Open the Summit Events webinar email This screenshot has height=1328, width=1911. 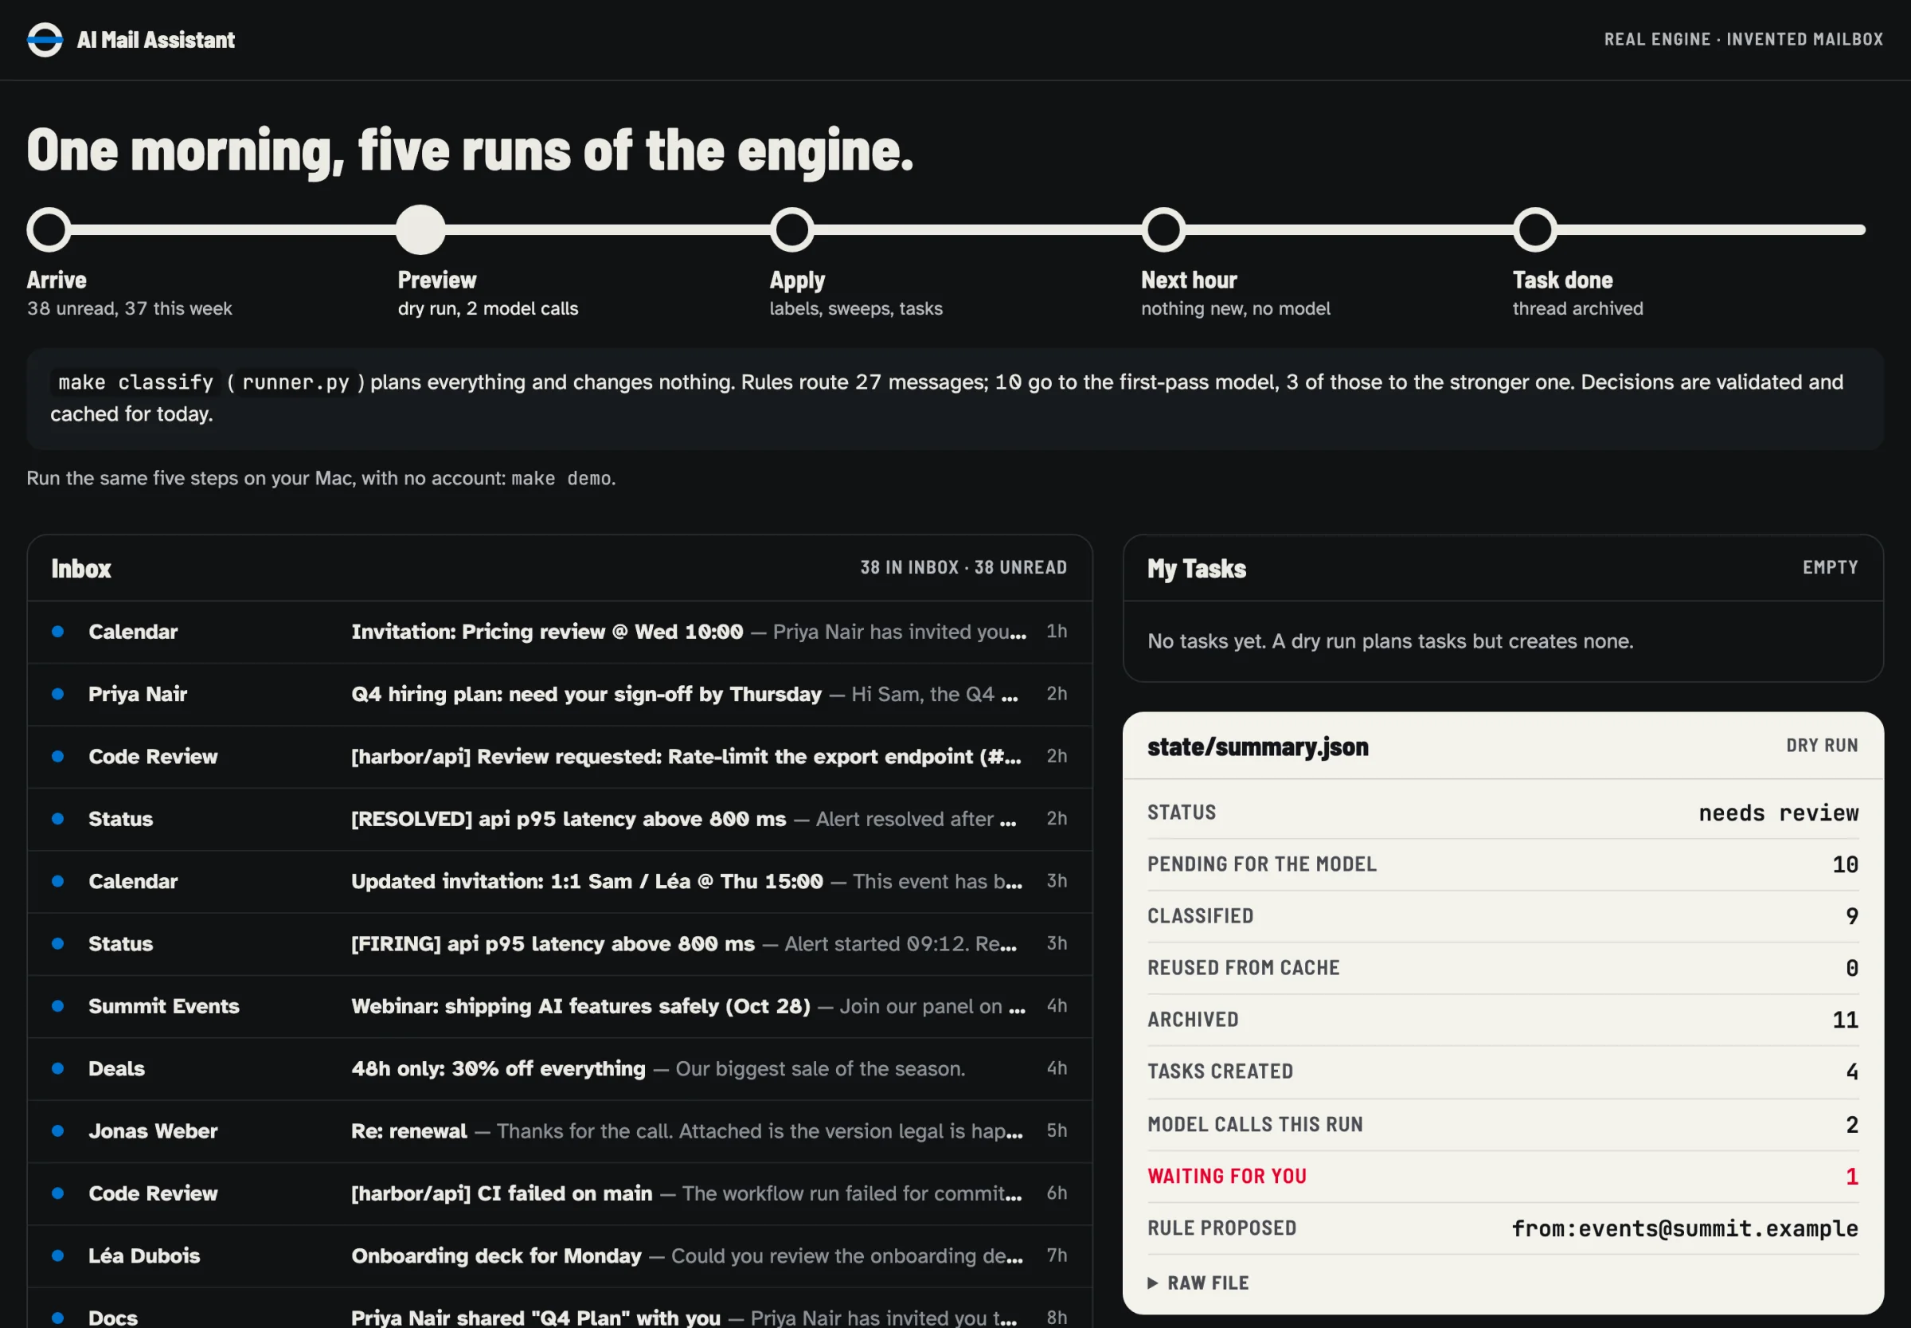(560, 1006)
